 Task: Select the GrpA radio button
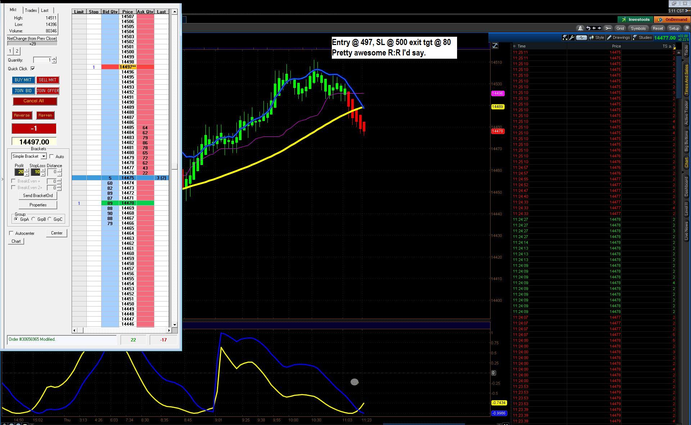(x=16, y=219)
